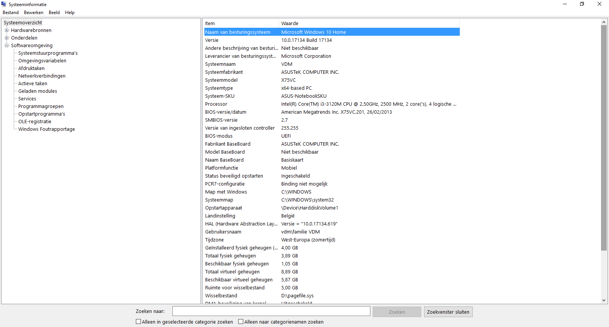609x327 pixels.
Task: Select the Processor row
Action: tap(332, 104)
